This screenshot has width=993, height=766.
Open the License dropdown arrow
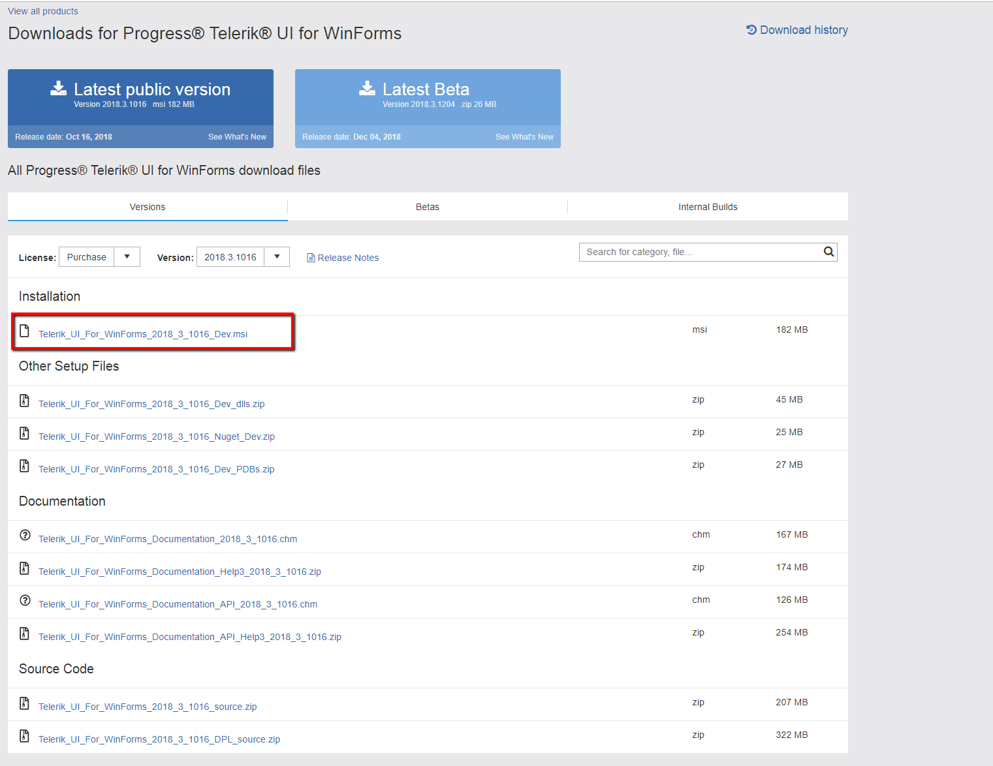pyautogui.click(x=127, y=257)
